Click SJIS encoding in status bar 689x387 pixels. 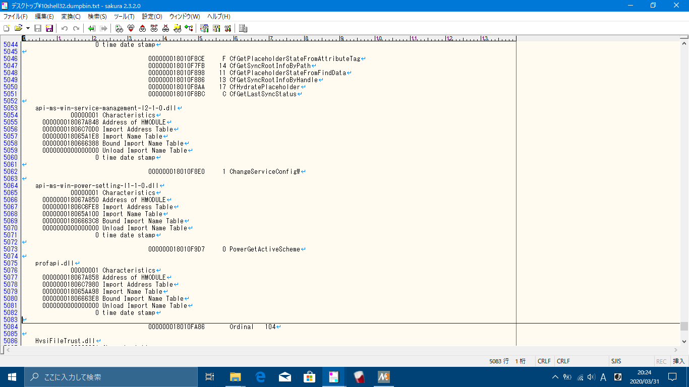pos(616,361)
